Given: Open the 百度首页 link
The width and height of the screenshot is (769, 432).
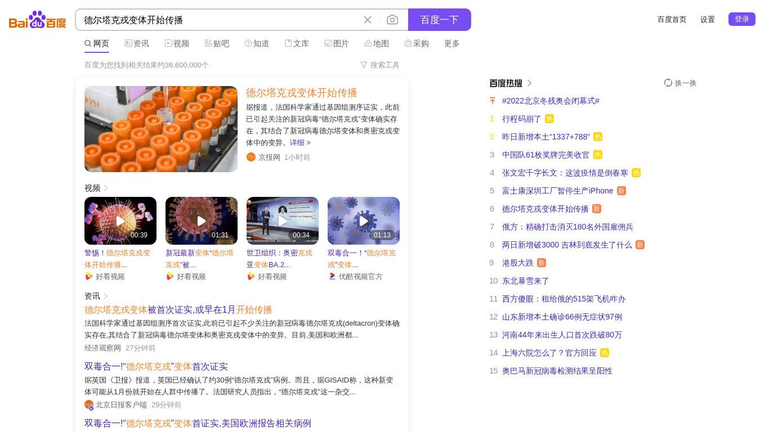Looking at the screenshot, I should (672, 19).
